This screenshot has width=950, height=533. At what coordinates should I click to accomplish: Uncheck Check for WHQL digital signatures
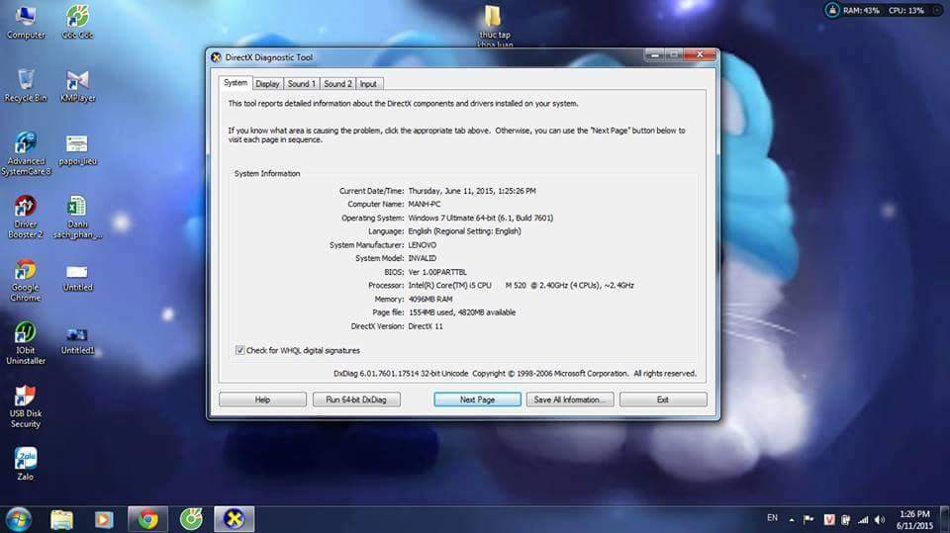click(240, 350)
